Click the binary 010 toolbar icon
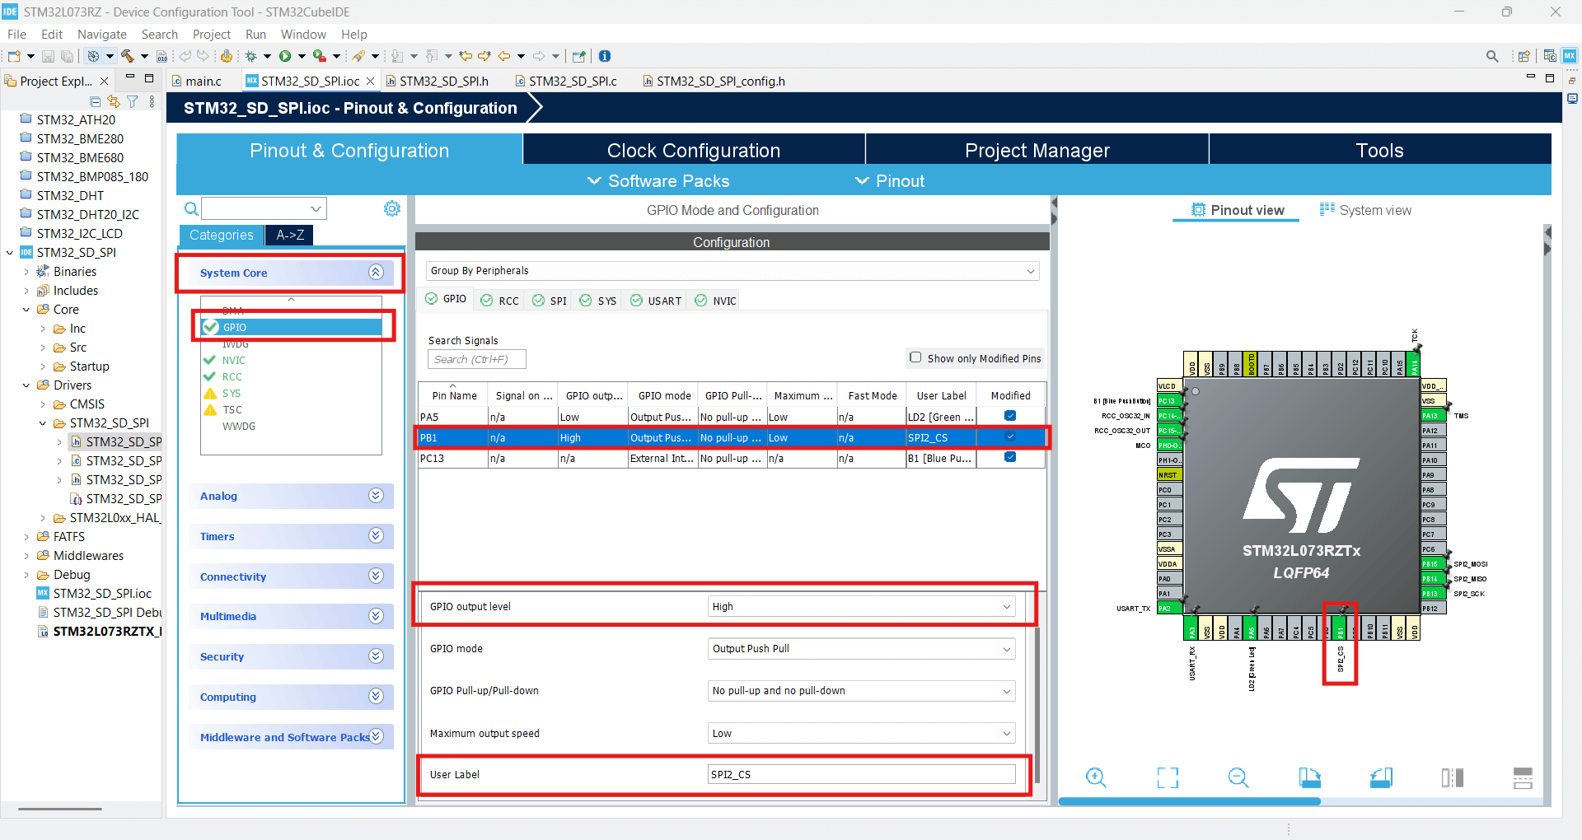The height and width of the screenshot is (840, 1582). coord(162,56)
